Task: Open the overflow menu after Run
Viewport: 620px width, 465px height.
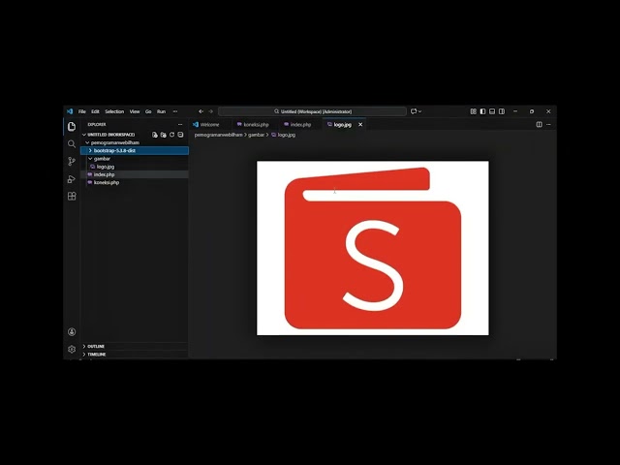Action: click(175, 111)
